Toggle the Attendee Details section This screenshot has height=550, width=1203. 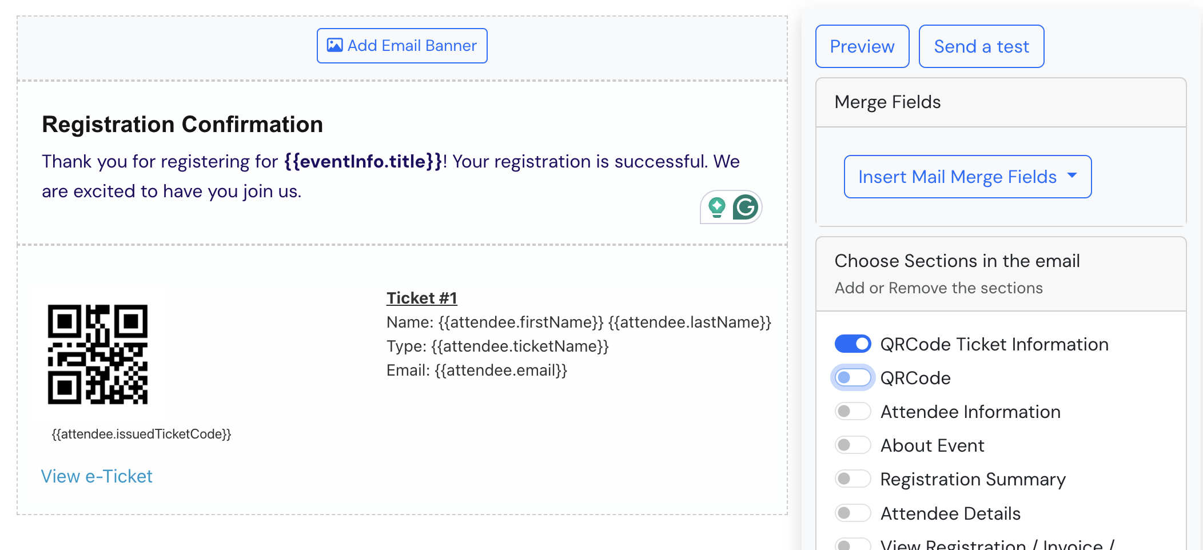(x=853, y=513)
